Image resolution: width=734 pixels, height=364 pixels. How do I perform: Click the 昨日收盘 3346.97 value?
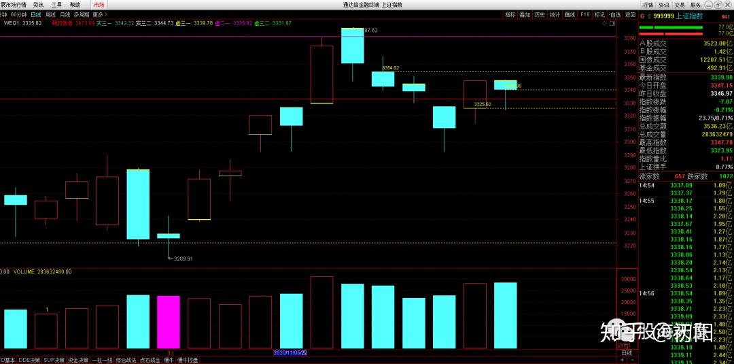[x=721, y=94]
